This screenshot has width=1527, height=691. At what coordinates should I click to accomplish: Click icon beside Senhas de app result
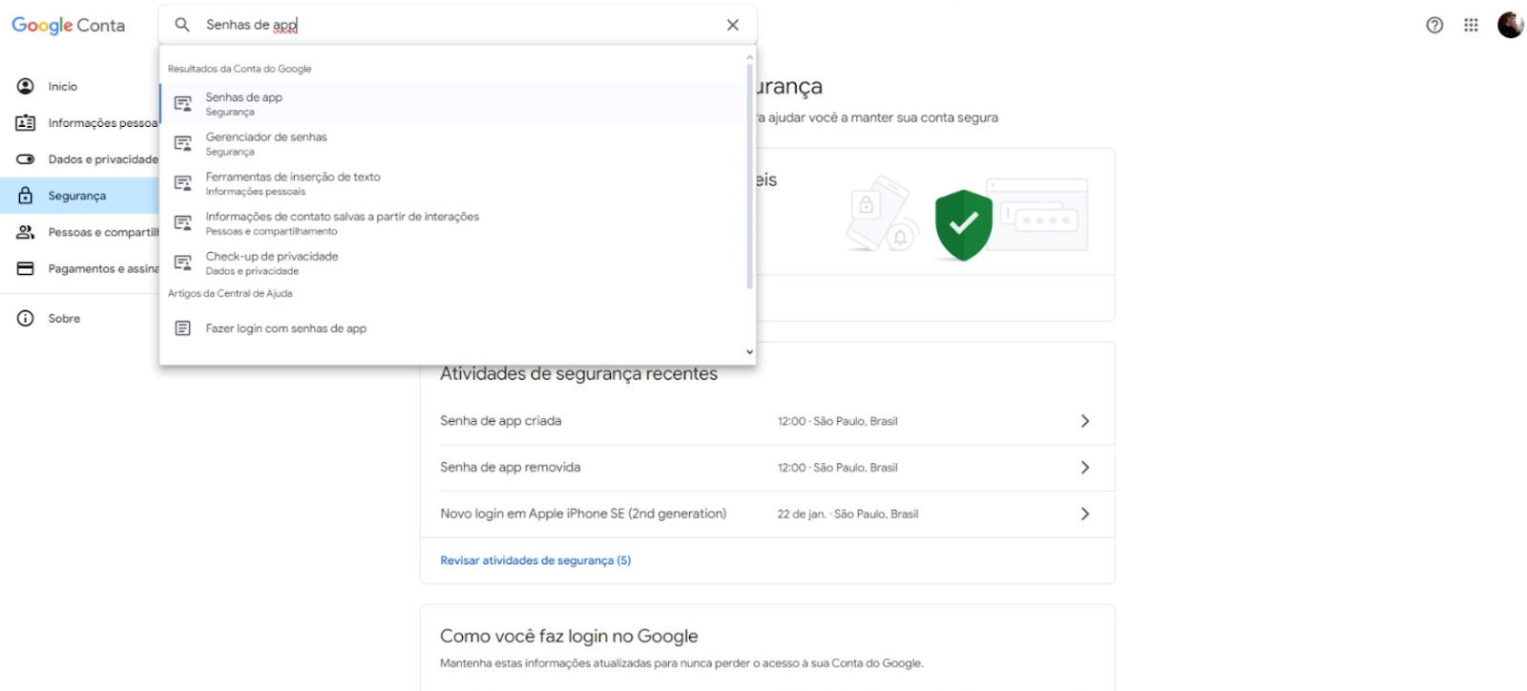[182, 104]
